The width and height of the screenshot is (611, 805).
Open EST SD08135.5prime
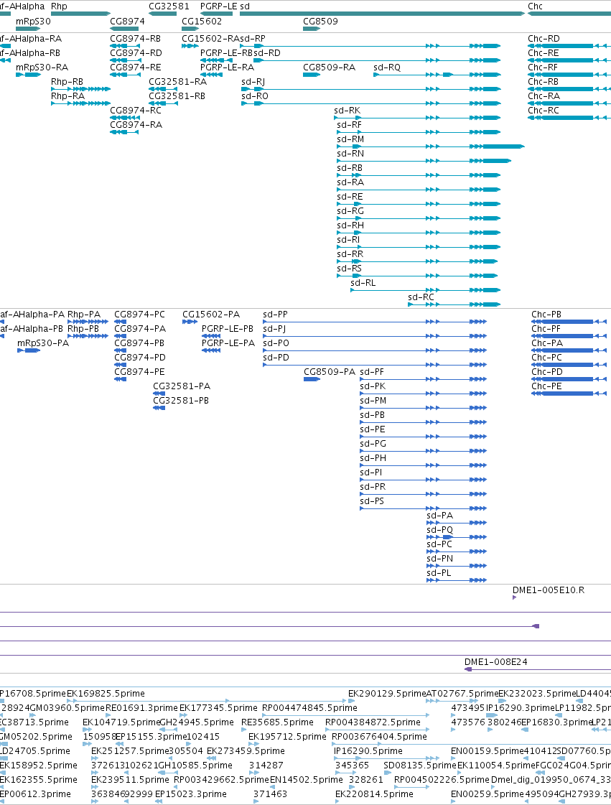tap(420, 766)
